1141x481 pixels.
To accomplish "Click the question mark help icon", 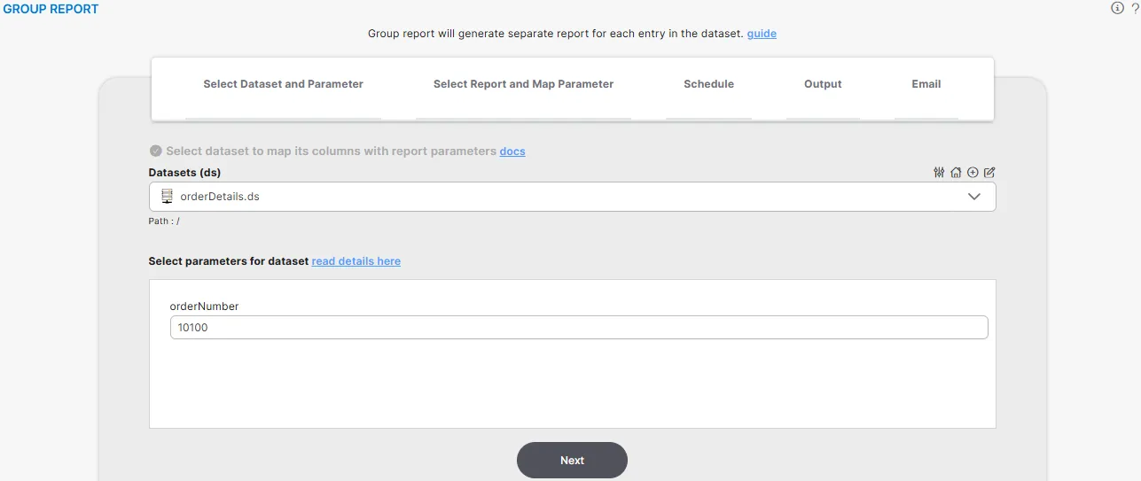I will (1135, 8).
